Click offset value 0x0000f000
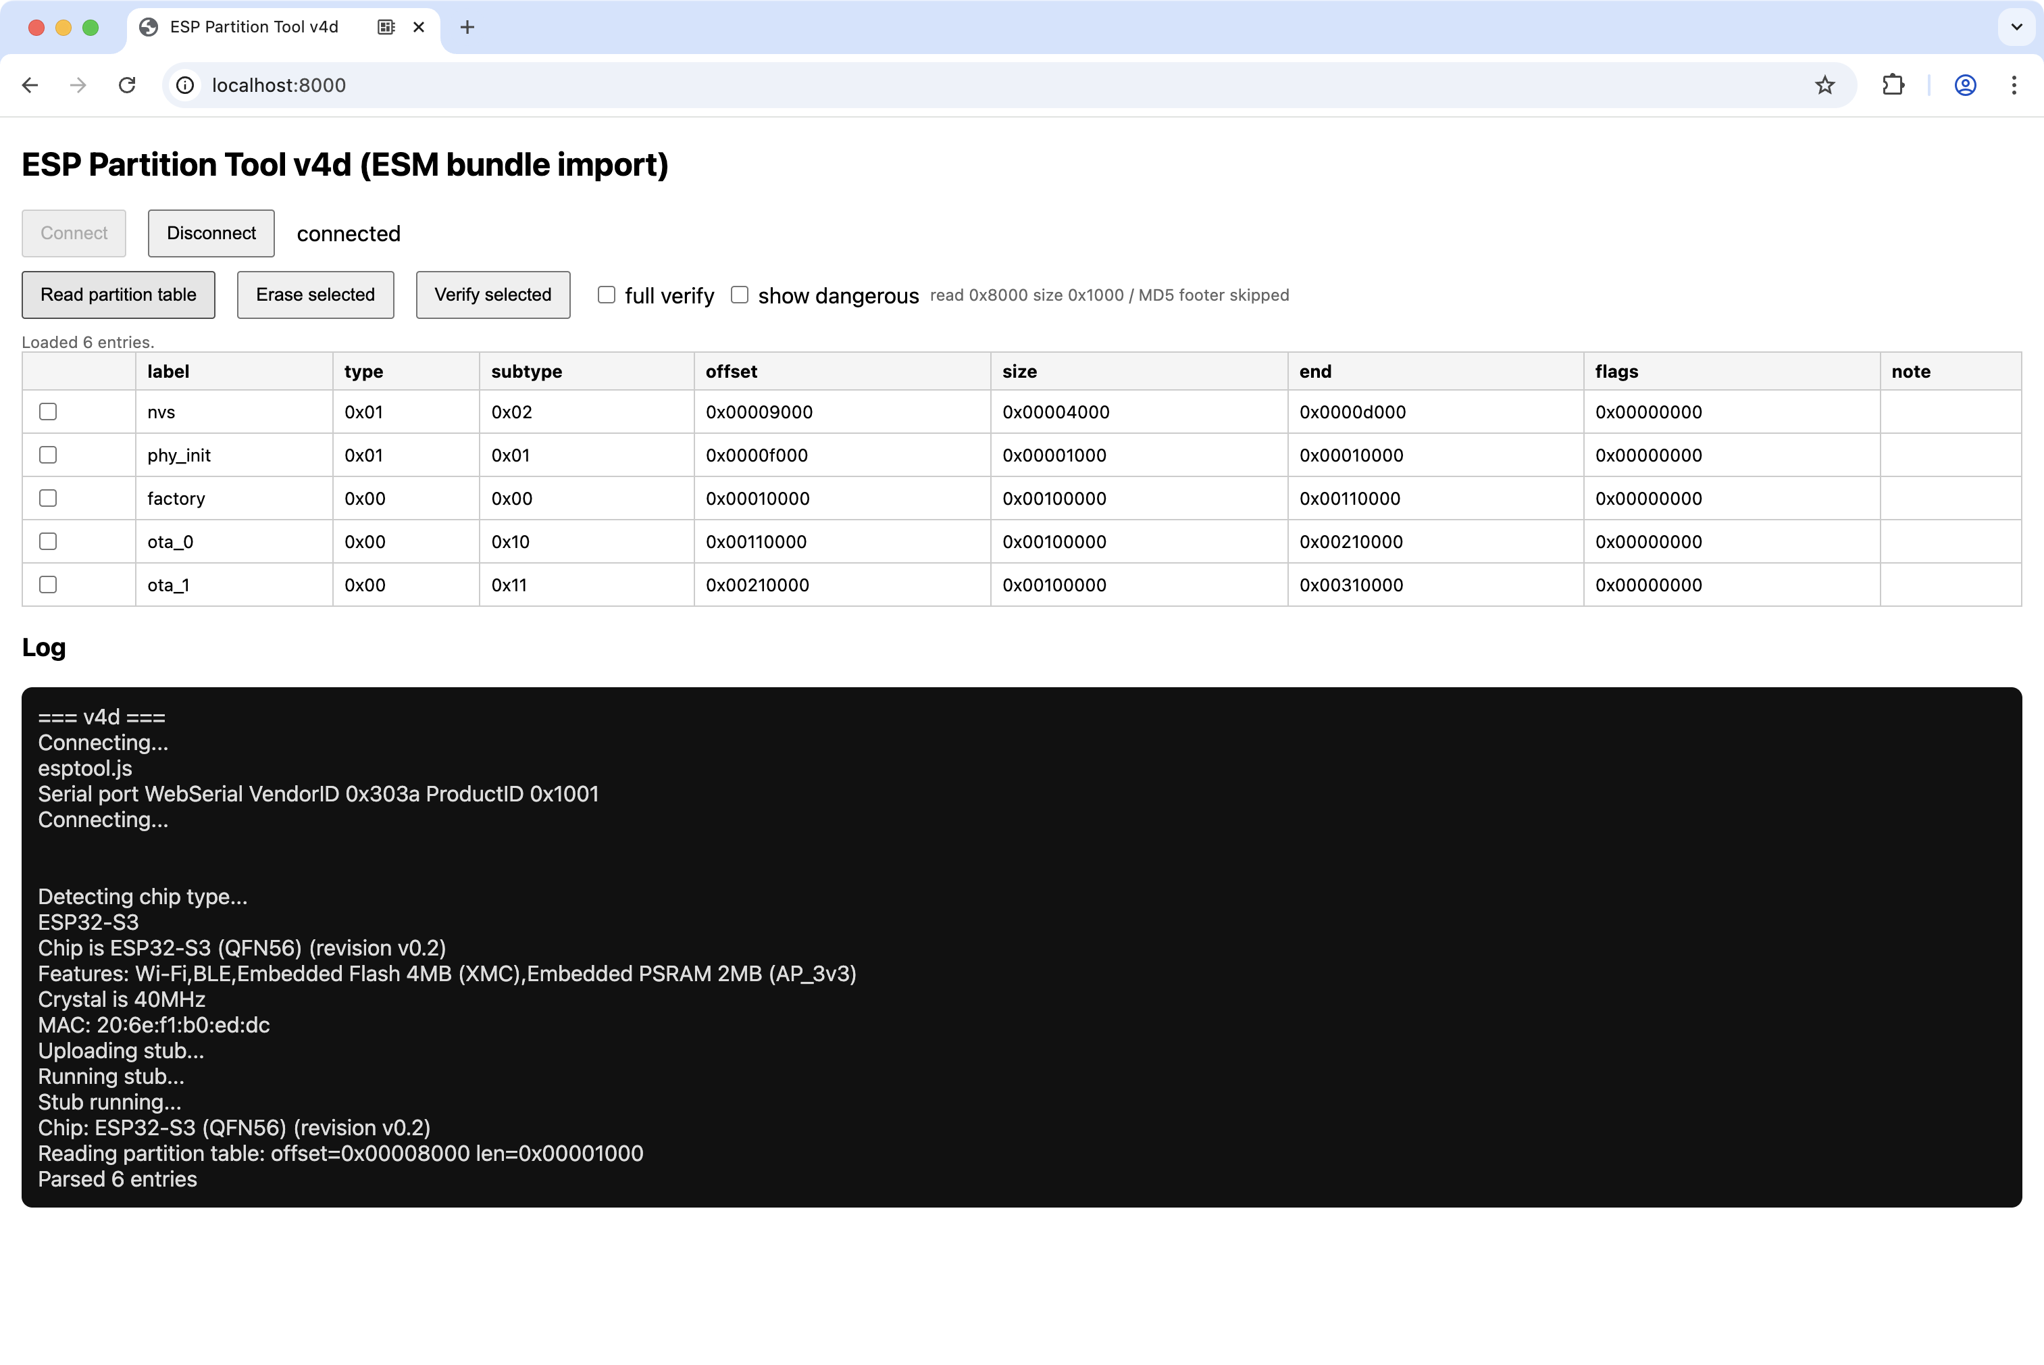 point(756,455)
